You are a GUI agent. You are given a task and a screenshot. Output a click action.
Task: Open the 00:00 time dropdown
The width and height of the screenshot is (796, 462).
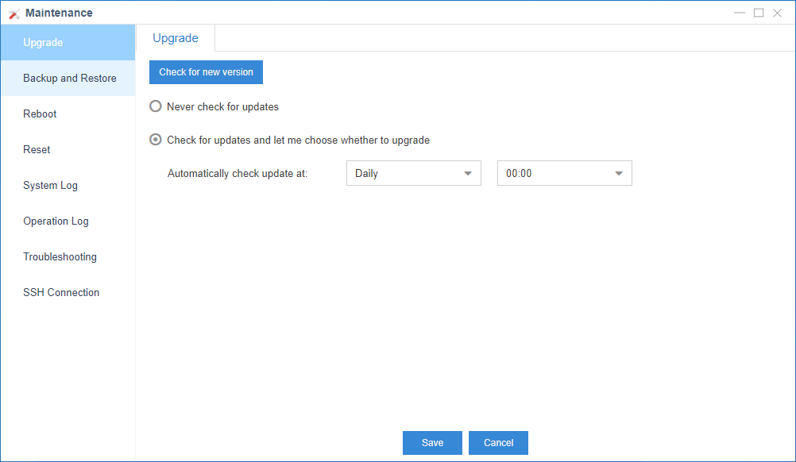click(x=564, y=173)
